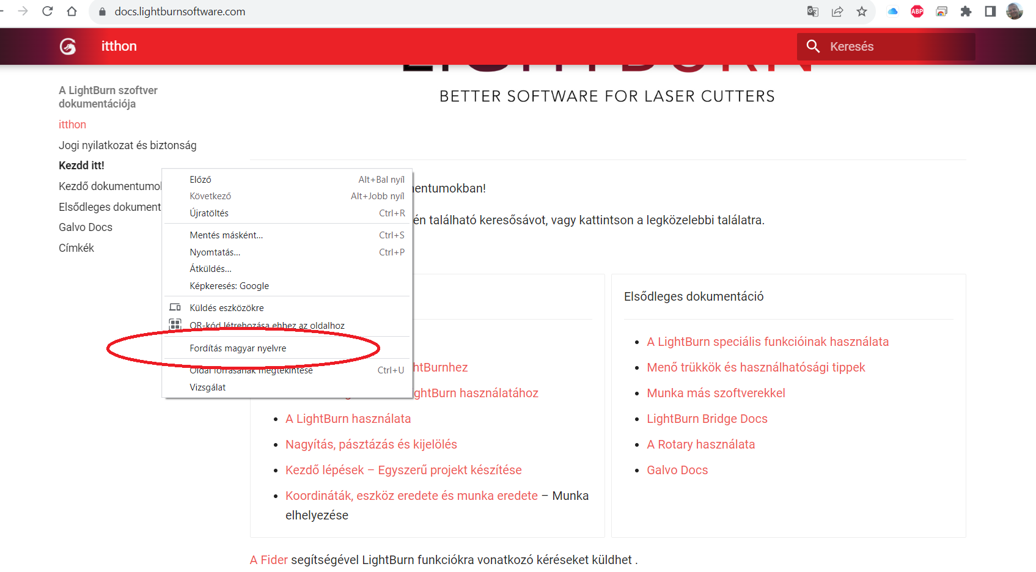Open Jogi nyilatkozat és biztonság page
The width and height of the screenshot is (1036, 572).
[128, 145]
